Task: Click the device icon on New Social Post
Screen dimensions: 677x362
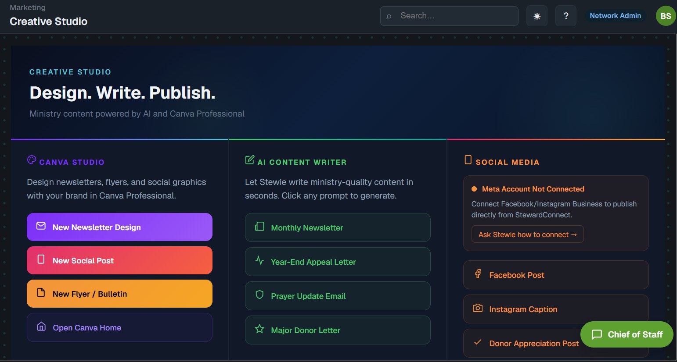Action: point(41,259)
